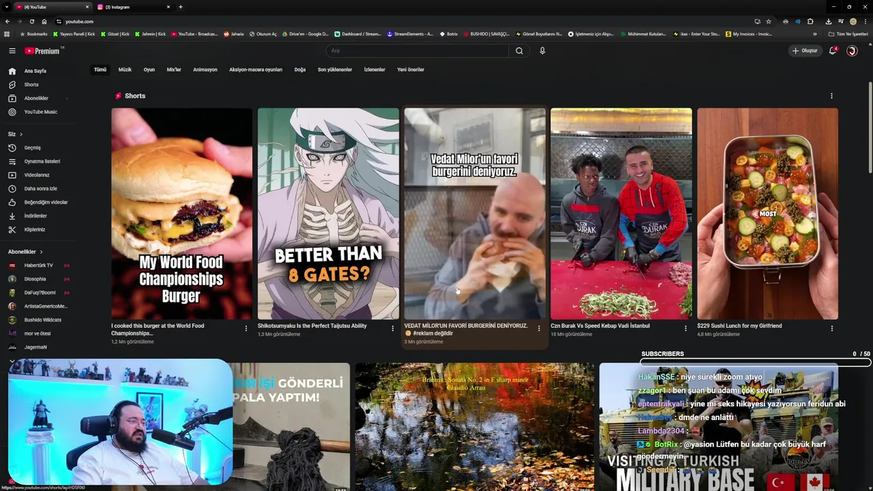Activate voice search microphone
Viewport: 873px width, 491px height.
click(x=542, y=50)
